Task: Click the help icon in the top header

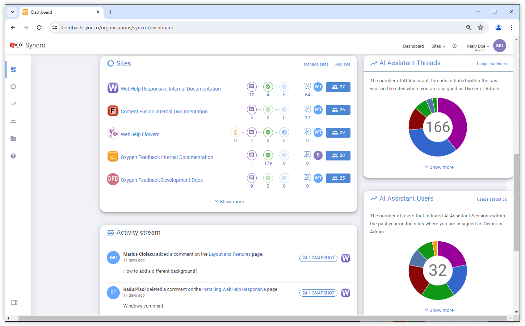Action: (x=454, y=46)
